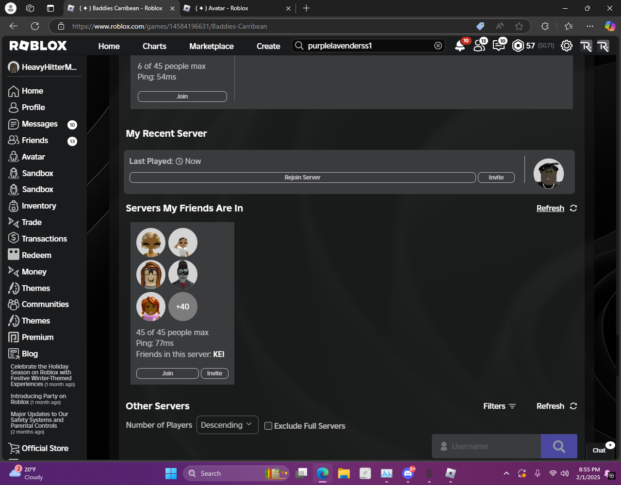The height and width of the screenshot is (485, 621).
Task: Open File Explorer from the taskbar
Action: tap(344, 473)
